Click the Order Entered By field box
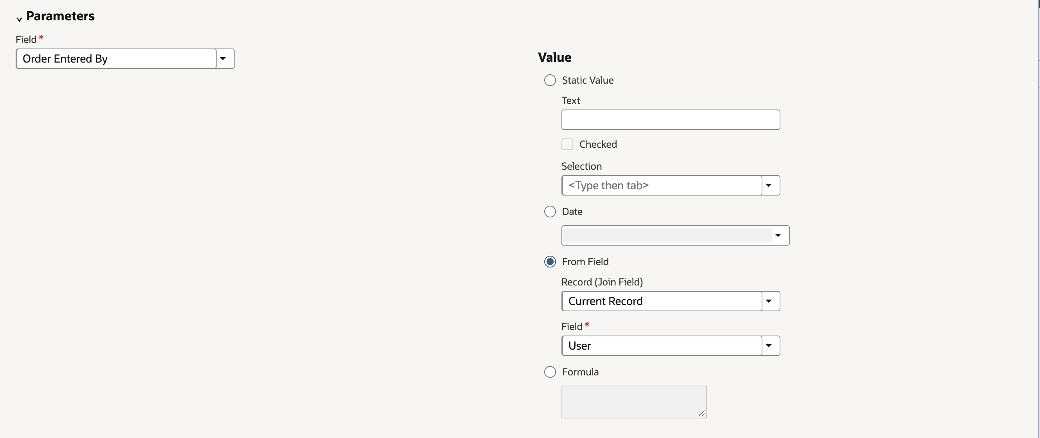 pos(116,59)
